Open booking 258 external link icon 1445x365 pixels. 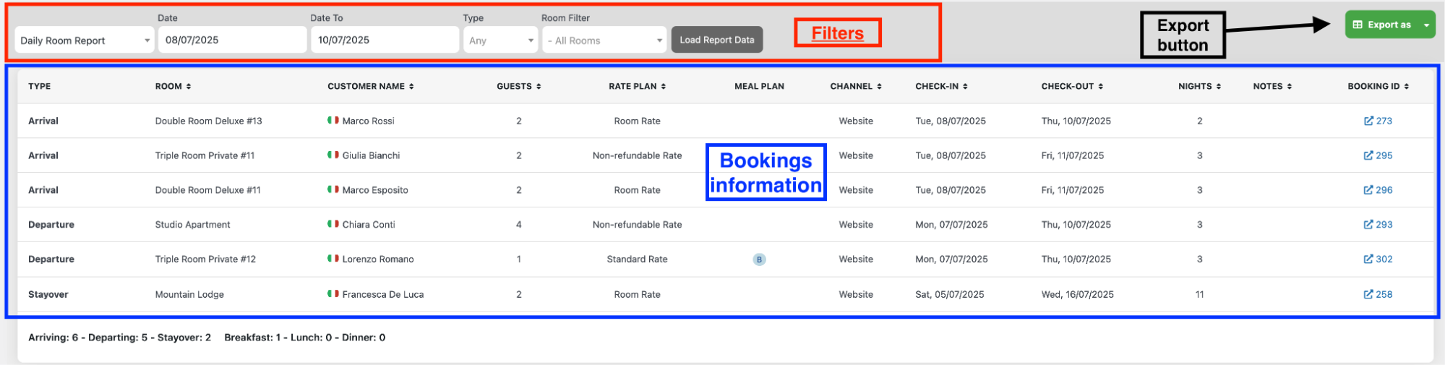[1368, 294]
